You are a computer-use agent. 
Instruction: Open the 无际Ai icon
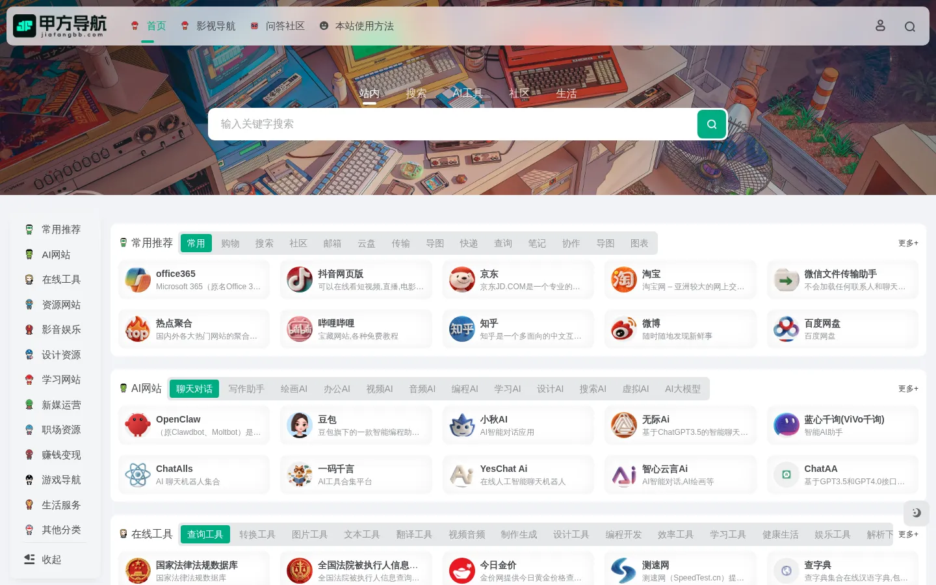tap(624, 426)
